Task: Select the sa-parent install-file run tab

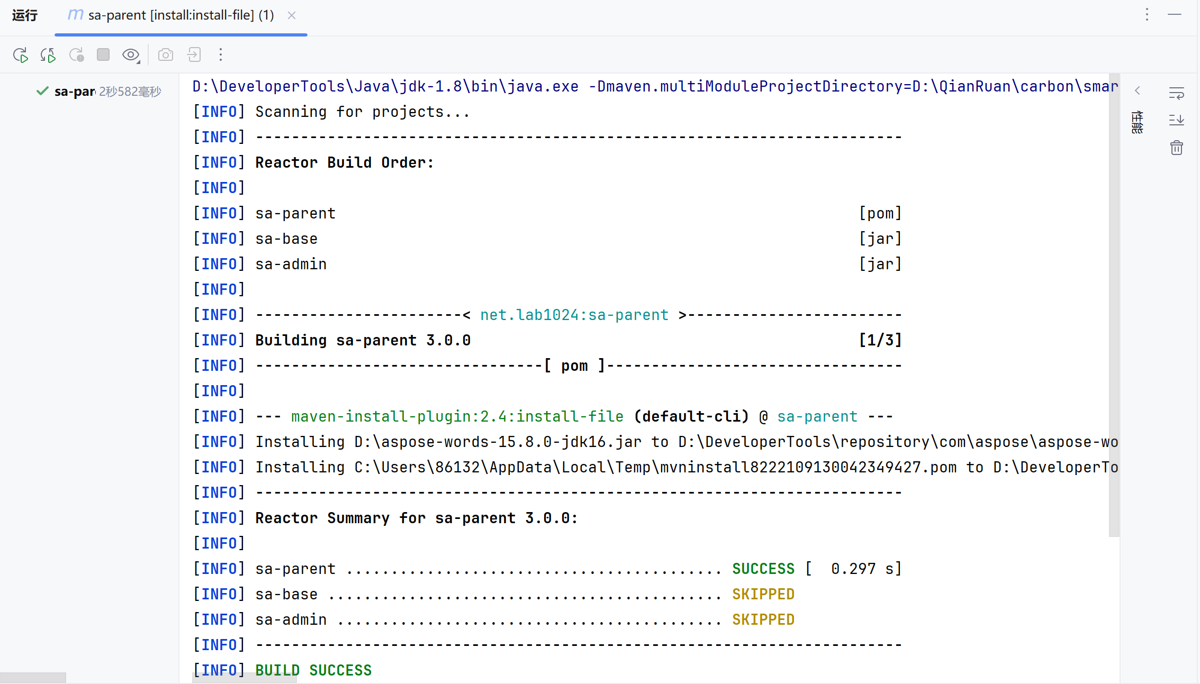Action: [x=180, y=15]
